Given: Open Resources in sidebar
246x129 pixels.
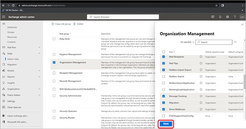Looking at the screenshot, I should (12, 37).
